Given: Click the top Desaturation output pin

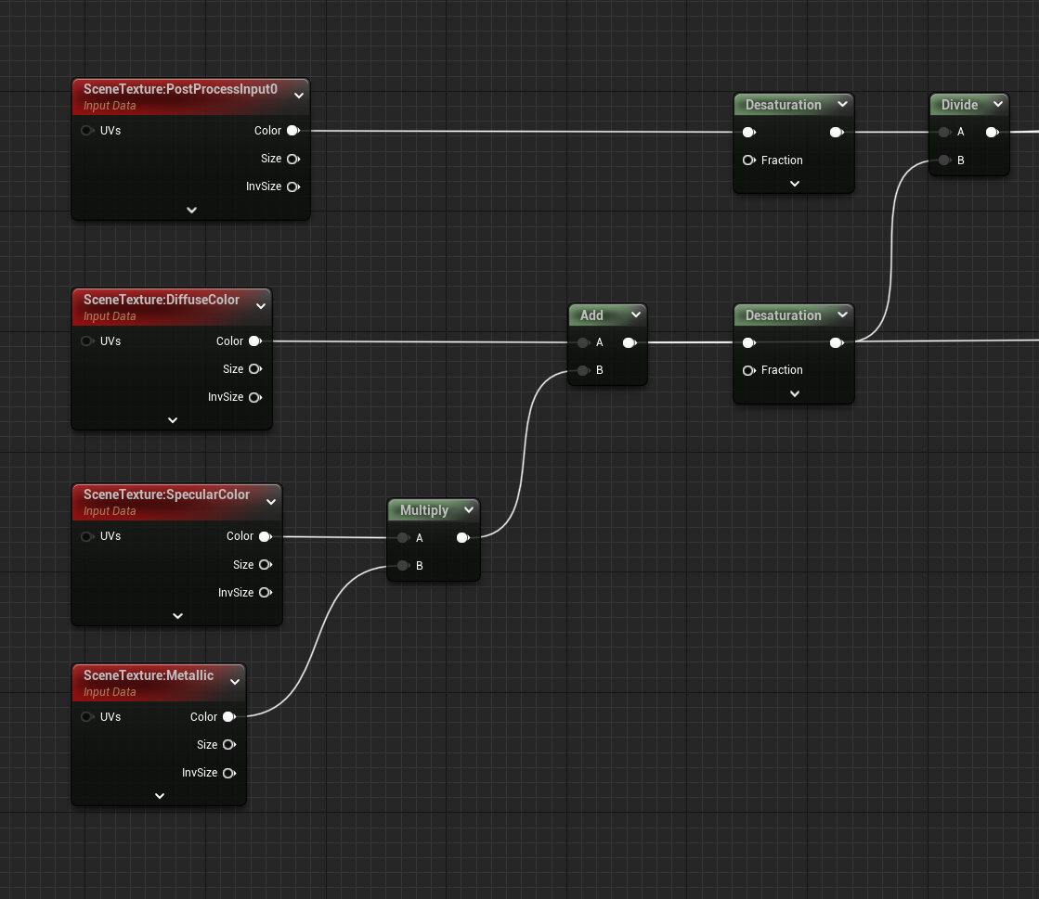Looking at the screenshot, I should [x=837, y=132].
